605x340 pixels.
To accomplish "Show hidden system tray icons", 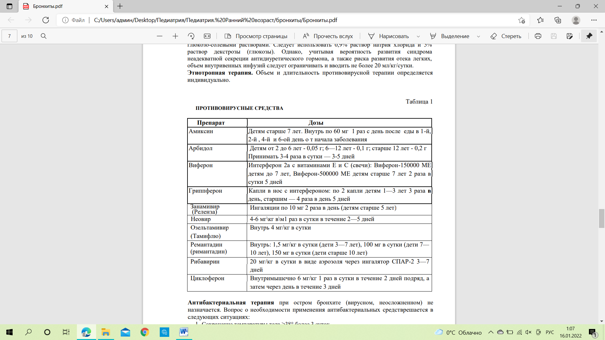I will click(x=491, y=332).
